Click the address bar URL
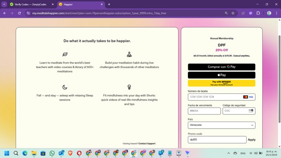281x158 pixels. pos(99,13)
